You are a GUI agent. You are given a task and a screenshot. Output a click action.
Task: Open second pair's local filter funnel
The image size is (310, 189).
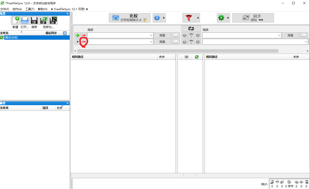pyautogui.click(x=191, y=42)
